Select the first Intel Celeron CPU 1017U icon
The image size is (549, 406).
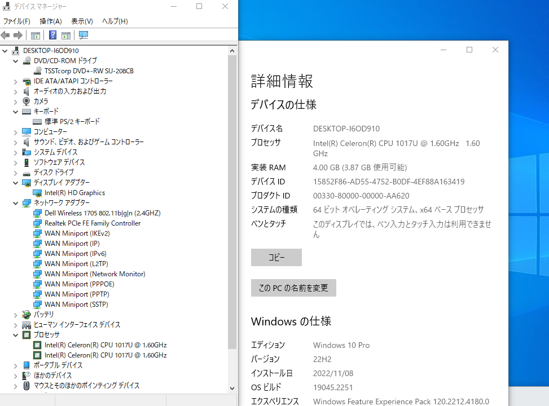coord(37,345)
